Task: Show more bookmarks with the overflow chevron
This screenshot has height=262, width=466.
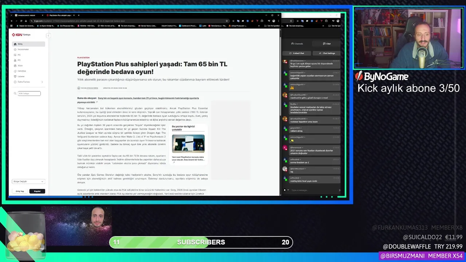Action: coord(259,26)
